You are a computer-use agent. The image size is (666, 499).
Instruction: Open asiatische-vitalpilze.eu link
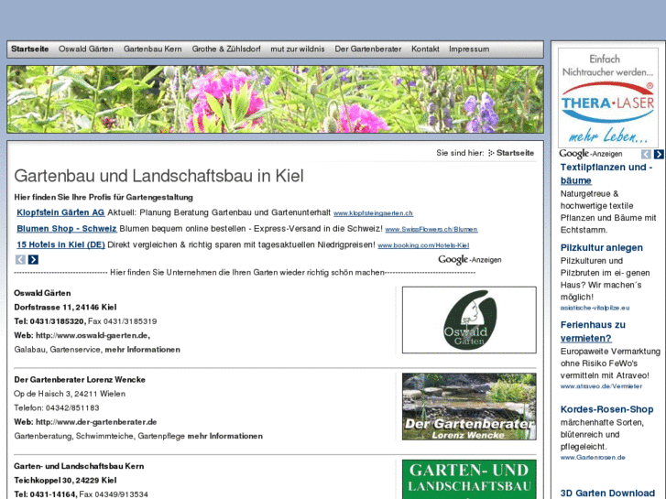pos(595,308)
